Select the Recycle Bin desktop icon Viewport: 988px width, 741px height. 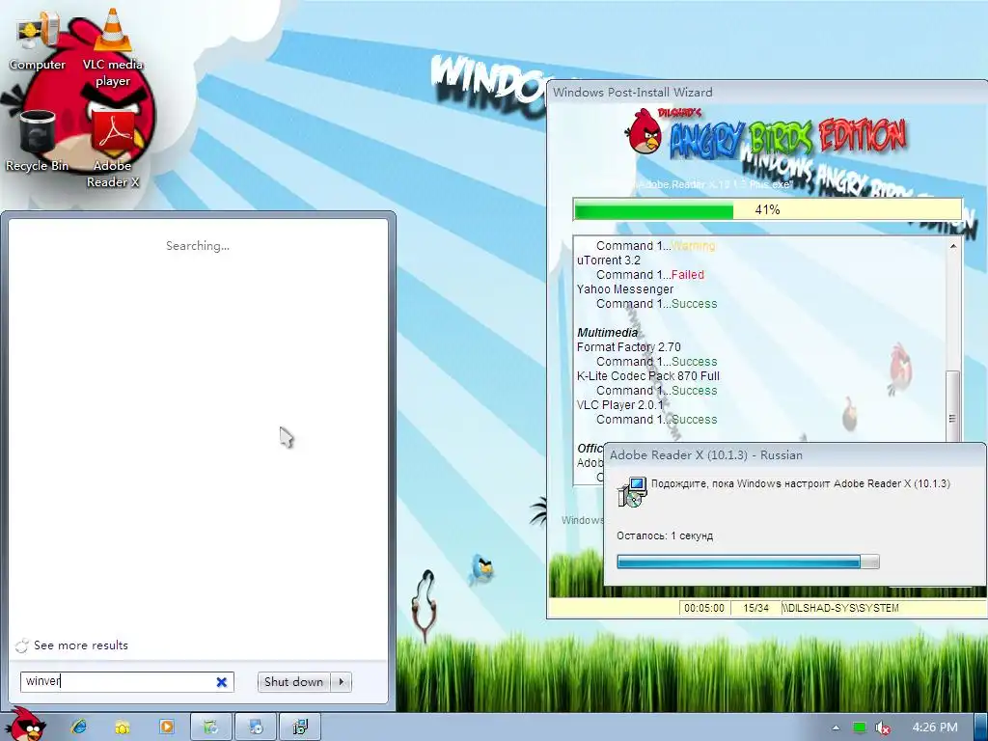pos(38,140)
